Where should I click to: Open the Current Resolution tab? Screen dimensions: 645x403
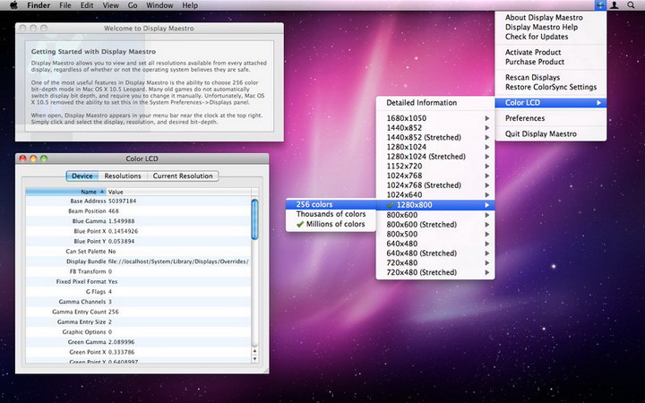click(183, 176)
